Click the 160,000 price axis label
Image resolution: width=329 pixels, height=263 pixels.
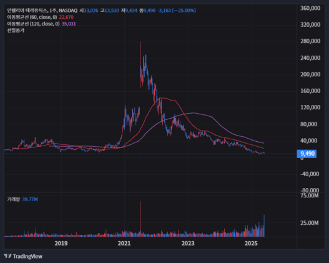tap(310, 91)
